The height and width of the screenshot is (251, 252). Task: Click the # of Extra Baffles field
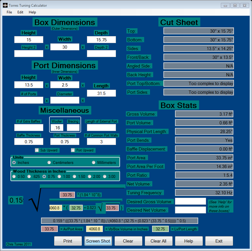tap(29, 128)
